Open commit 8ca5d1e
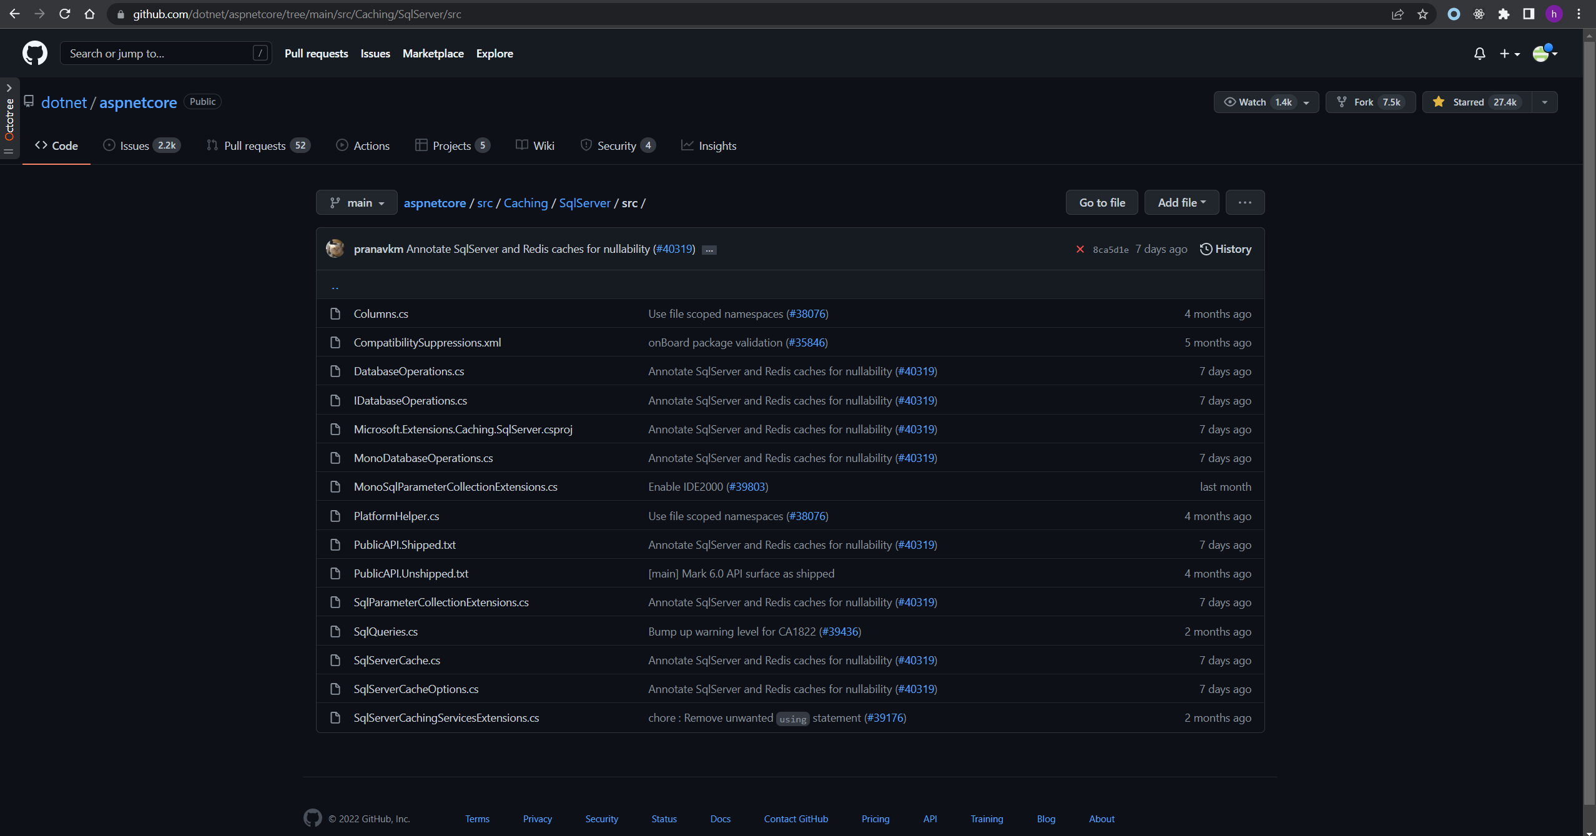 1110,250
